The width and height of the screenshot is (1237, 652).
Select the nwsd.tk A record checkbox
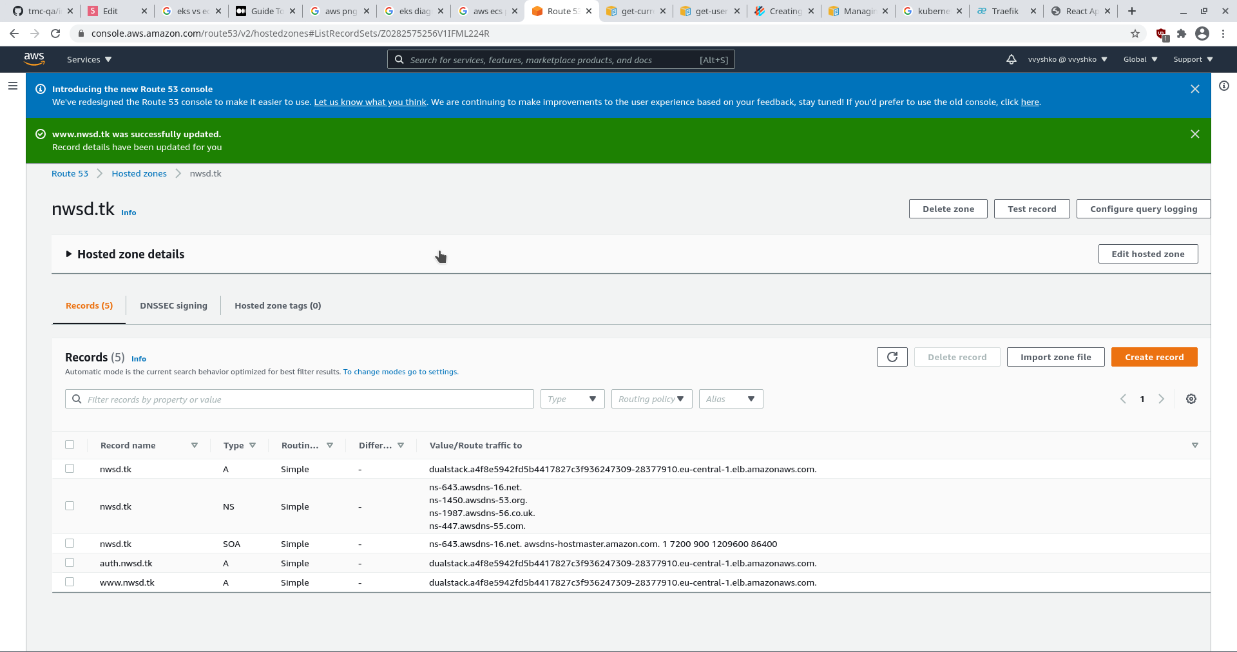click(x=70, y=468)
